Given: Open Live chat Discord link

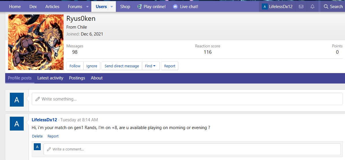Looking at the screenshot, I should (186, 6).
